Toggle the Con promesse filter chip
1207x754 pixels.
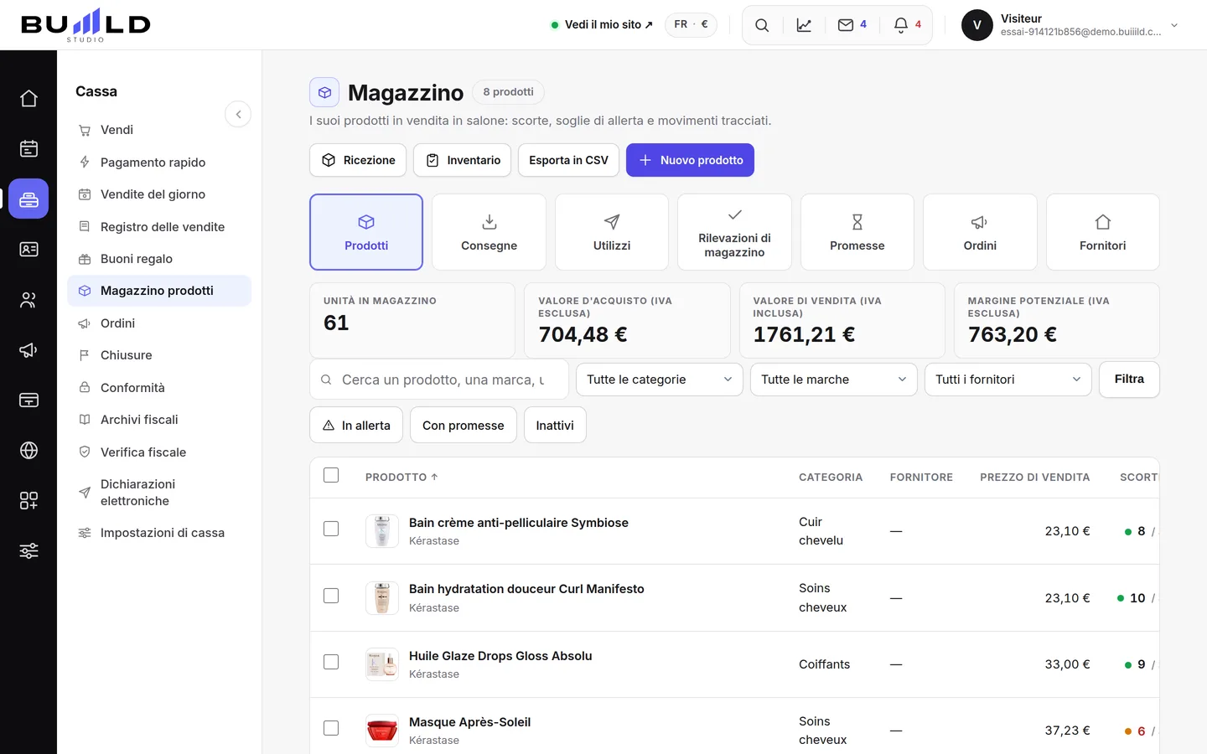pos(464,426)
